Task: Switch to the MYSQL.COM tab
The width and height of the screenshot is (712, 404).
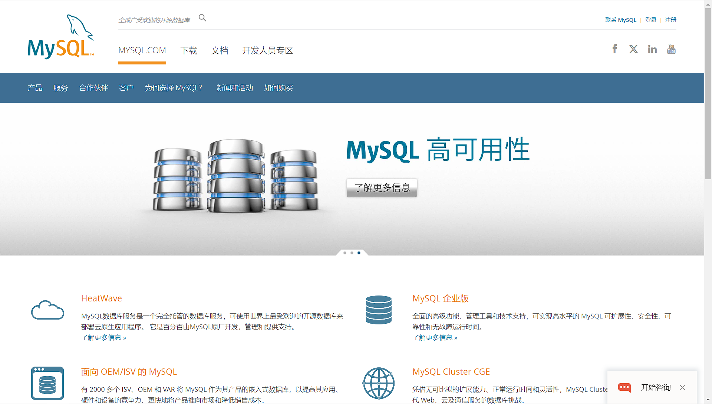Action: 142,50
